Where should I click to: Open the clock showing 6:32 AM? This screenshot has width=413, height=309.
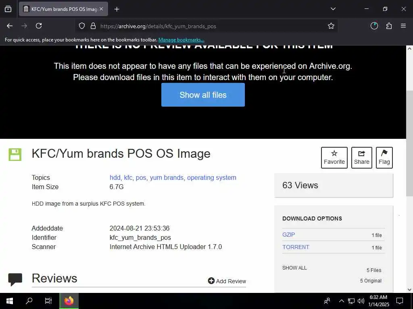click(378, 301)
